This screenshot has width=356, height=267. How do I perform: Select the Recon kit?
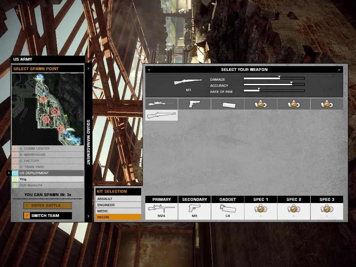[118, 217]
